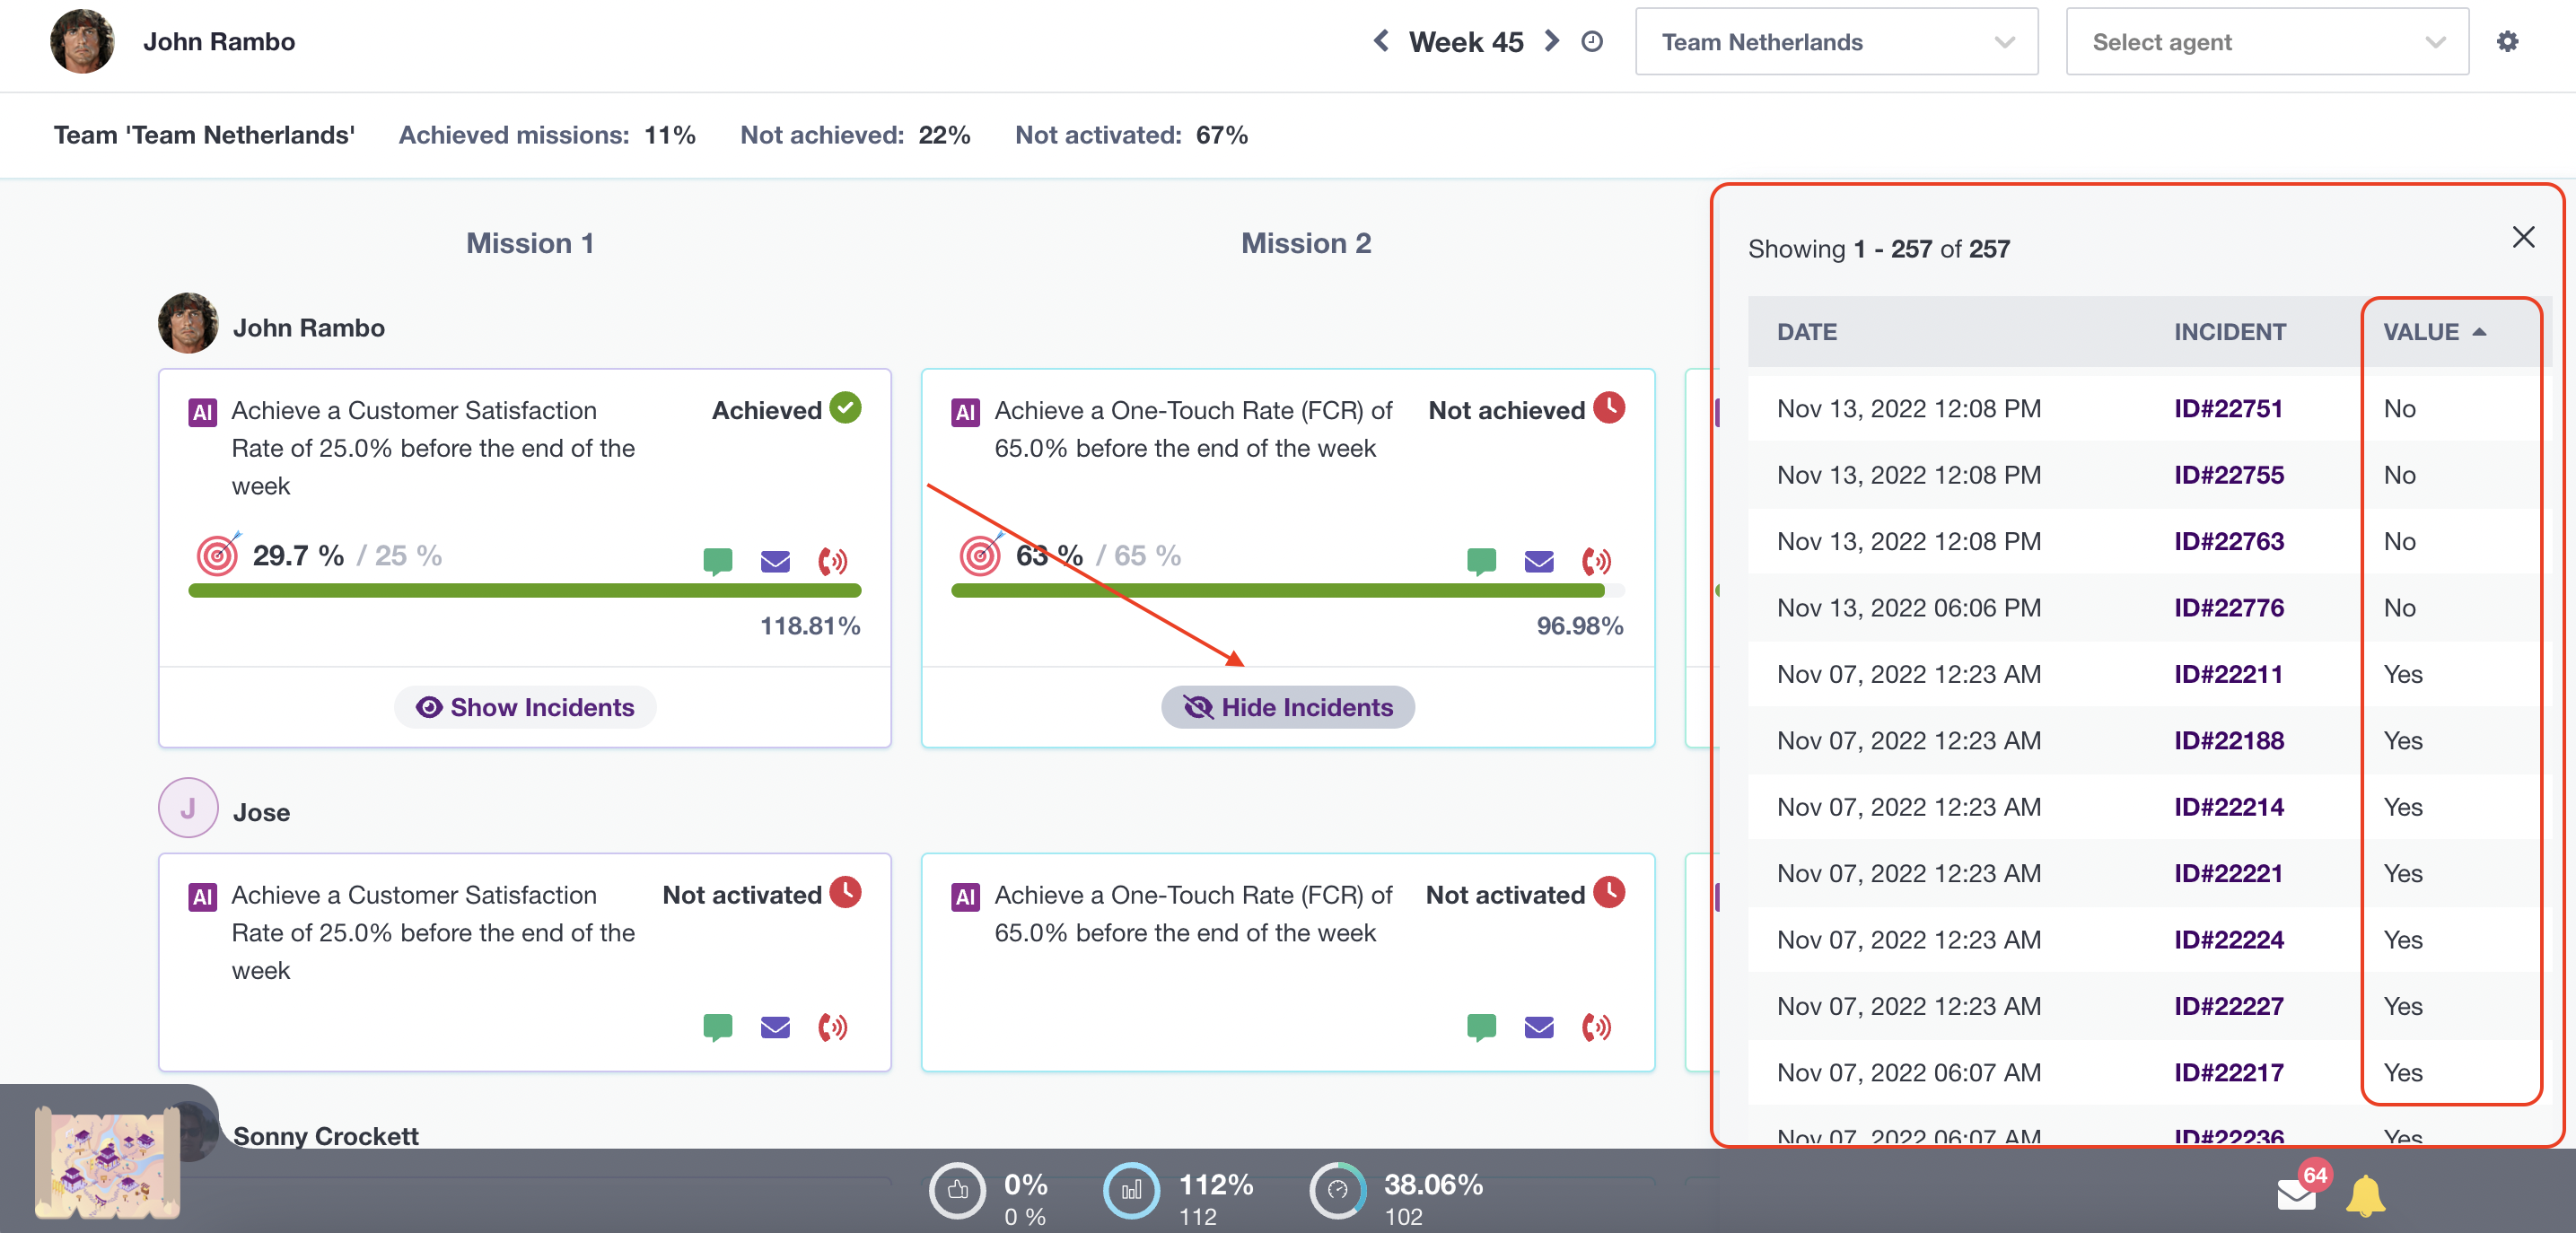Click the settings gear icon

(x=2506, y=41)
